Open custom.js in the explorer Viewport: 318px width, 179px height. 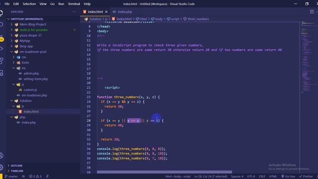pos(43,89)
